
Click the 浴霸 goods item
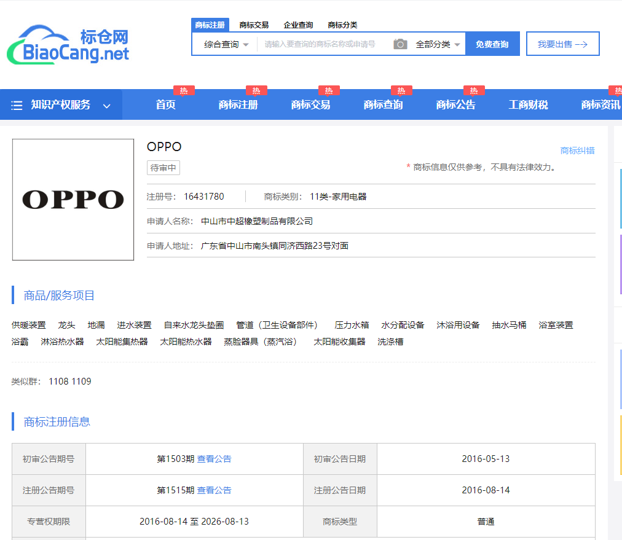point(20,342)
